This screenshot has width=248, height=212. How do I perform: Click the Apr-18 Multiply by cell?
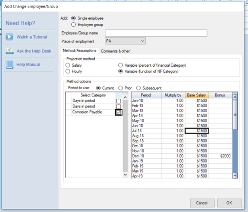coord(173,116)
